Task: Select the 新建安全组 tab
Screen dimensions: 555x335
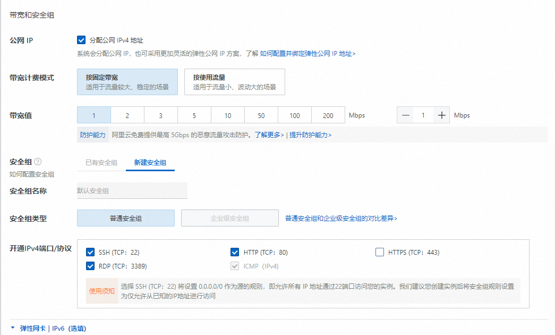Action: pos(150,163)
